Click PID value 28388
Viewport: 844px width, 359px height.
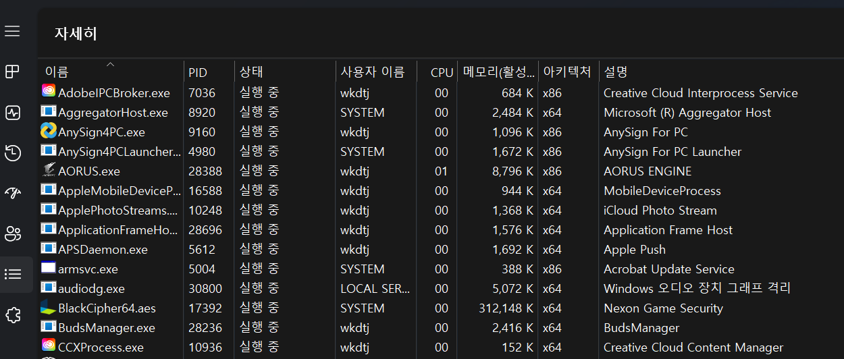point(205,171)
